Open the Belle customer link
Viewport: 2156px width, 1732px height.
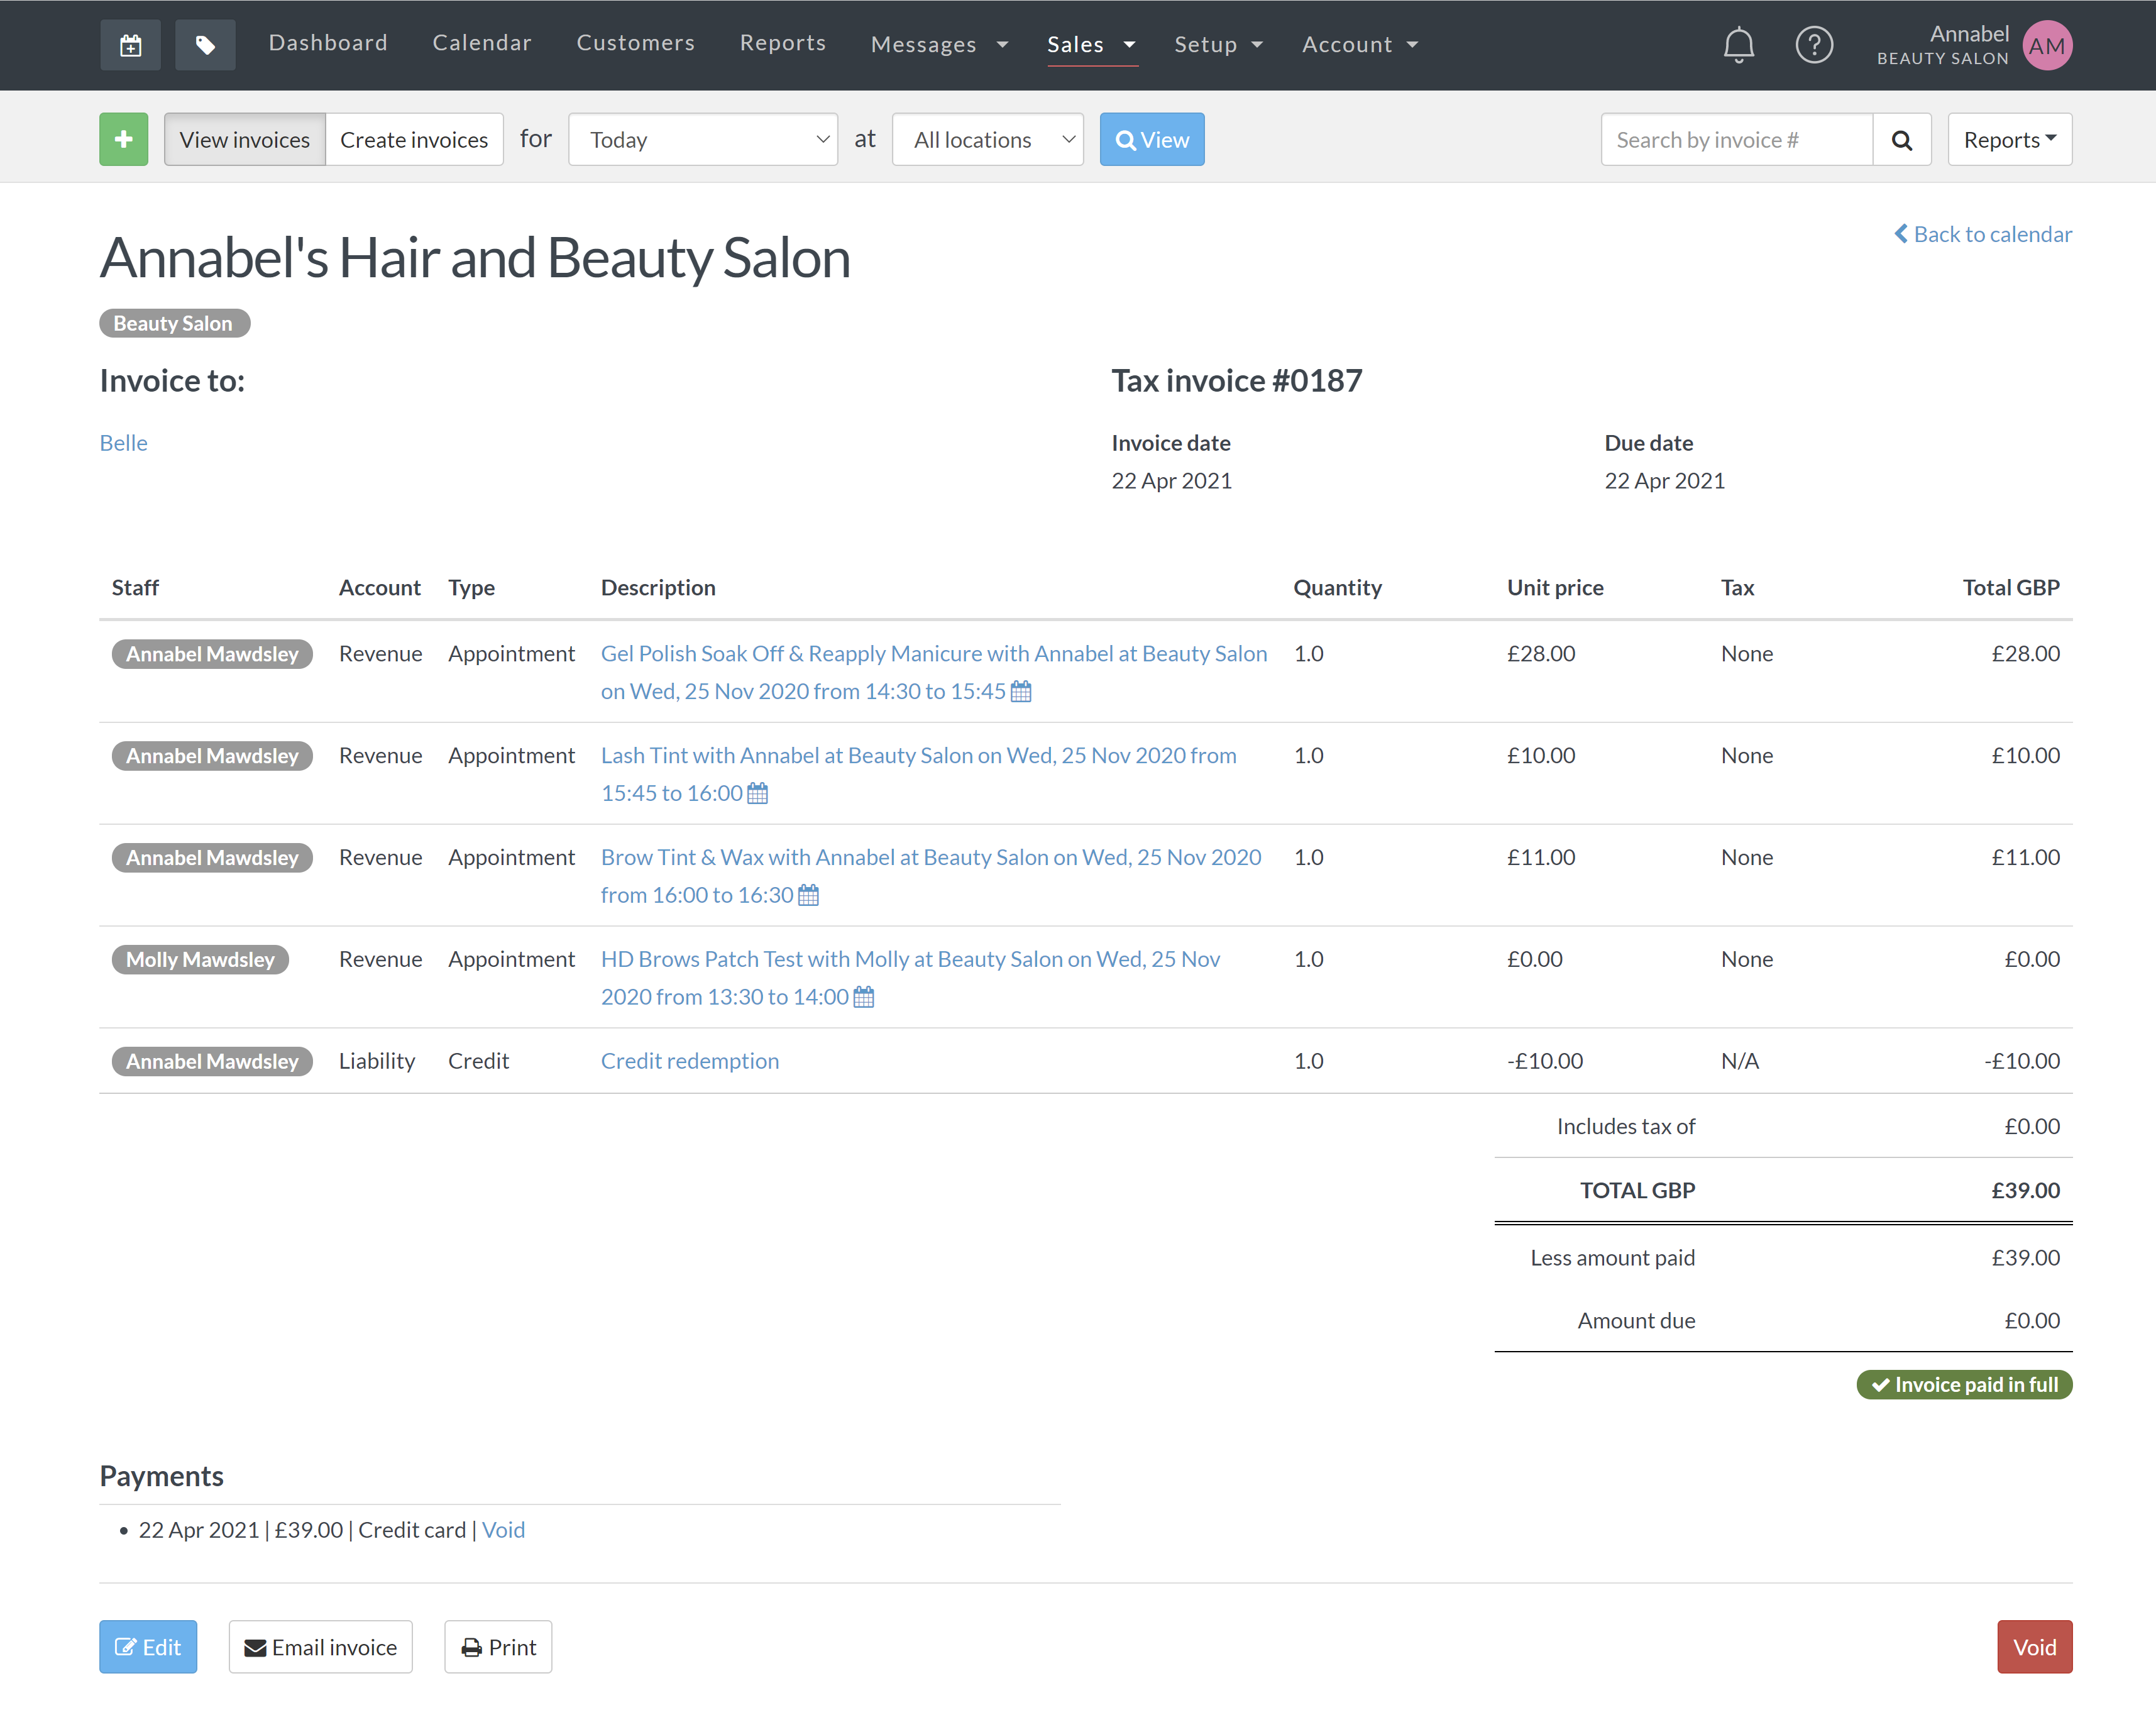[x=123, y=443]
